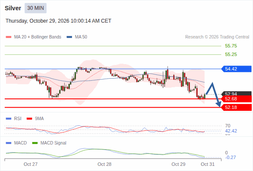
Task: Click the red 52.18 support price tag
Action: [x=236, y=107]
